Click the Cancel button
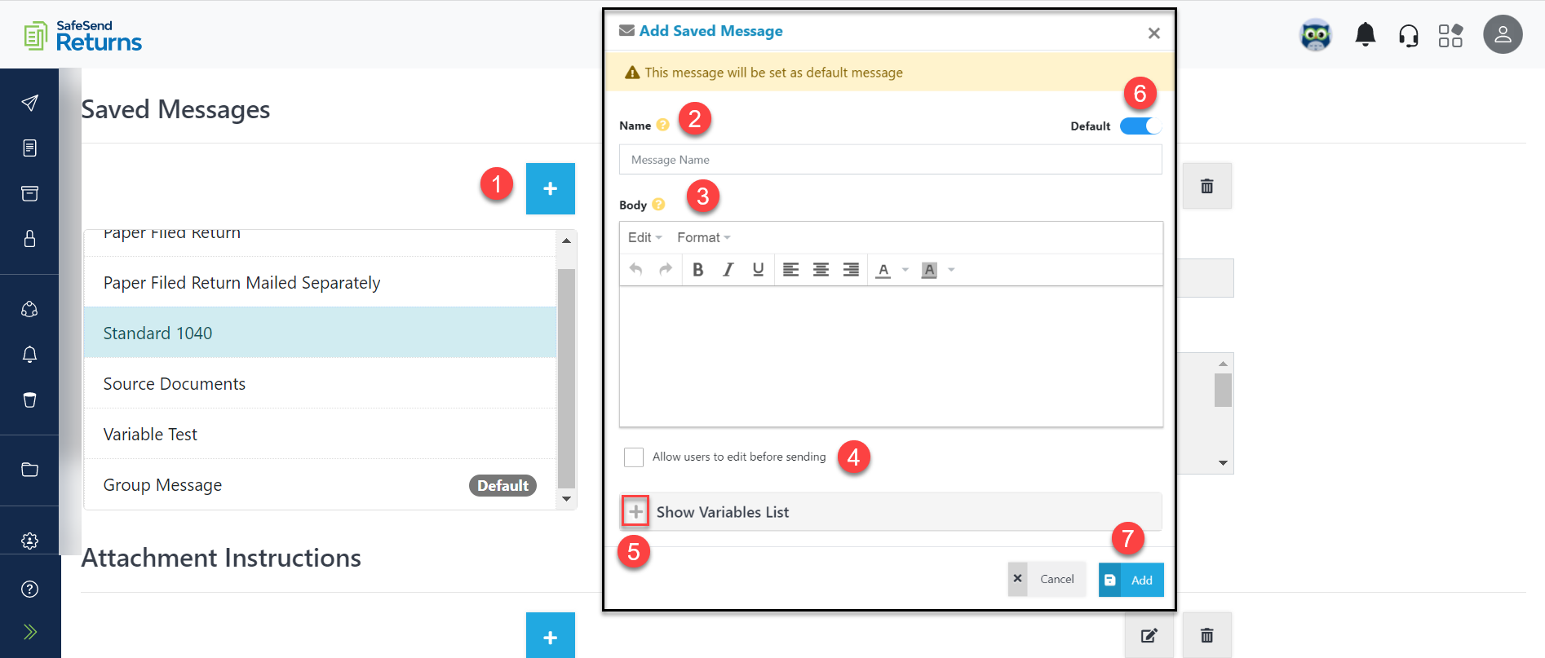Image resolution: width=1545 pixels, height=658 pixels. click(x=1047, y=579)
